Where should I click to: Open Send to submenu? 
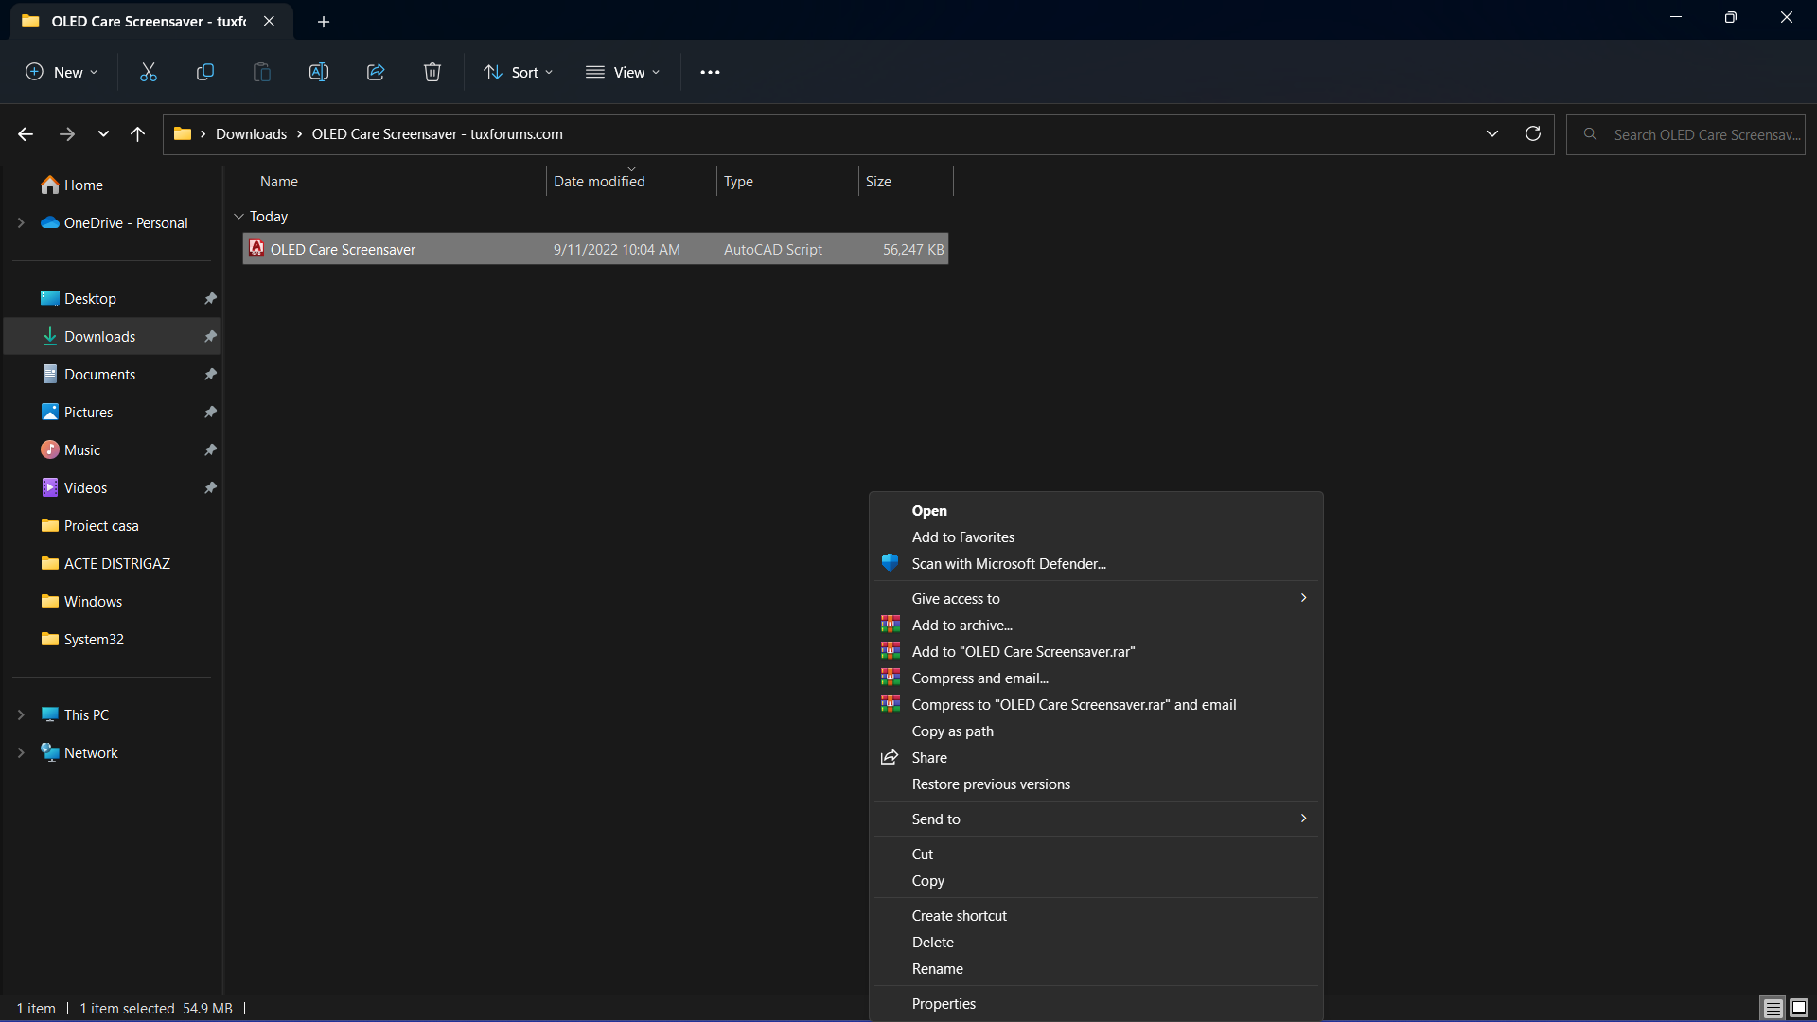point(1096,819)
